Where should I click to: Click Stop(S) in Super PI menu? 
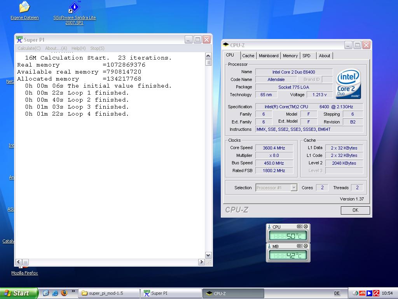(x=97, y=48)
